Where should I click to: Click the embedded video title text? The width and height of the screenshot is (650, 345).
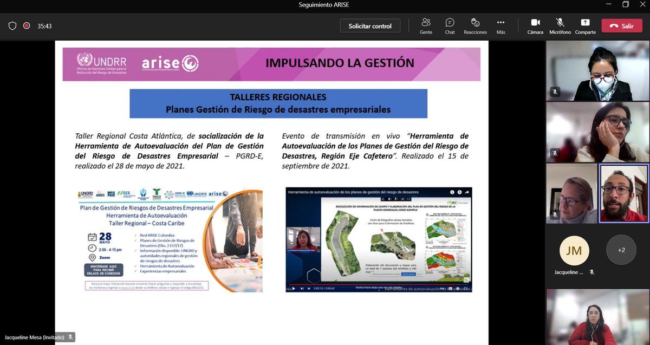pos(353,192)
